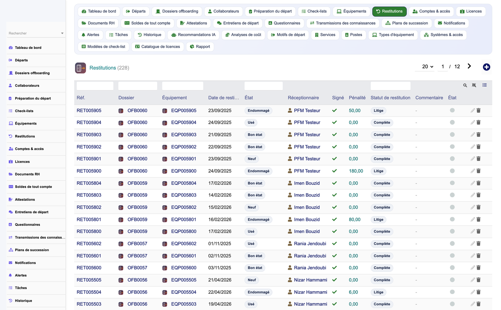
Task: Clear filters with crossed magnifier icon
Action: (474, 85)
